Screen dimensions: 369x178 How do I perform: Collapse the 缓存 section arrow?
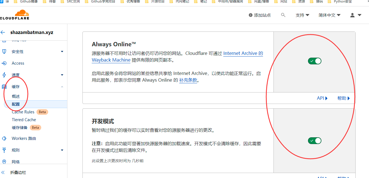(x=62, y=87)
